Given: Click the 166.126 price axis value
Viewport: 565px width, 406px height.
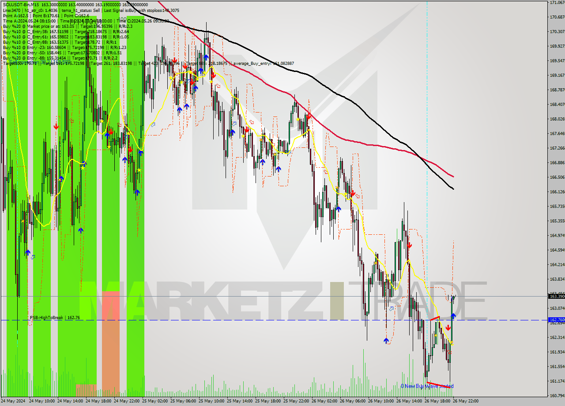Looking at the screenshot, I should pyautogui.click(x=557, y=192).
